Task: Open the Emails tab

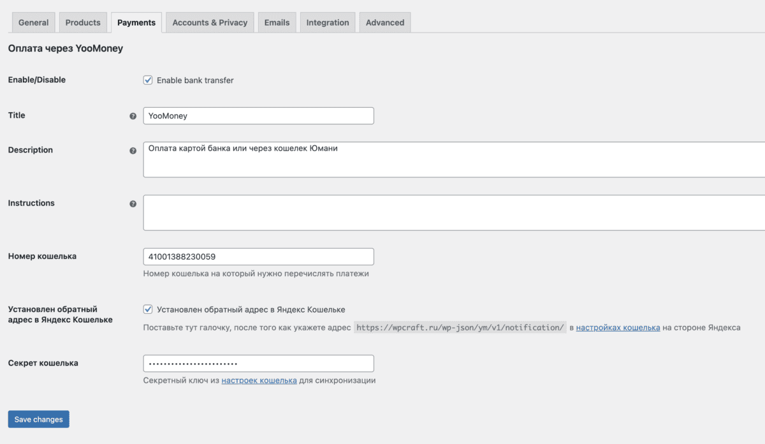Action: pyautogui.click(x=277, y=22)
